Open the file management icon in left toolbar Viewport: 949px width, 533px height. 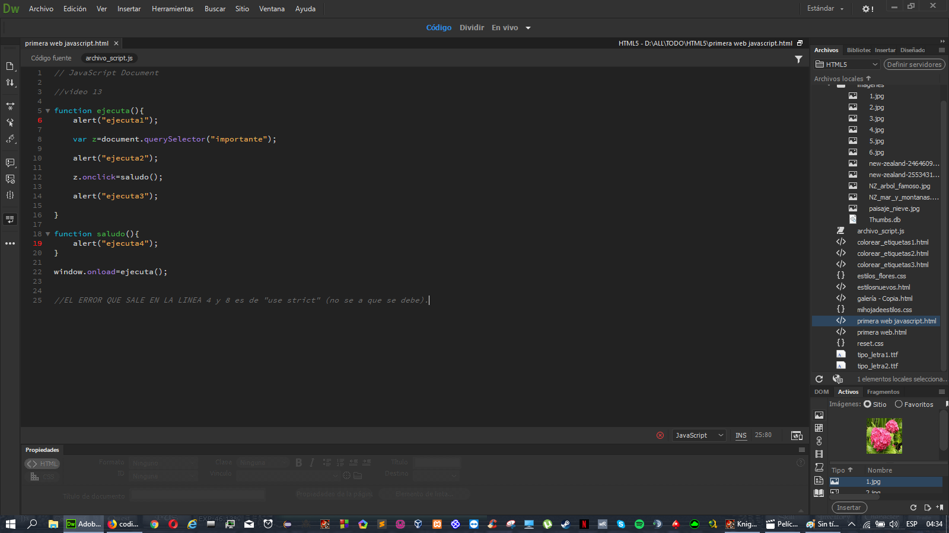pyautogui.click(x=10, y=83)
